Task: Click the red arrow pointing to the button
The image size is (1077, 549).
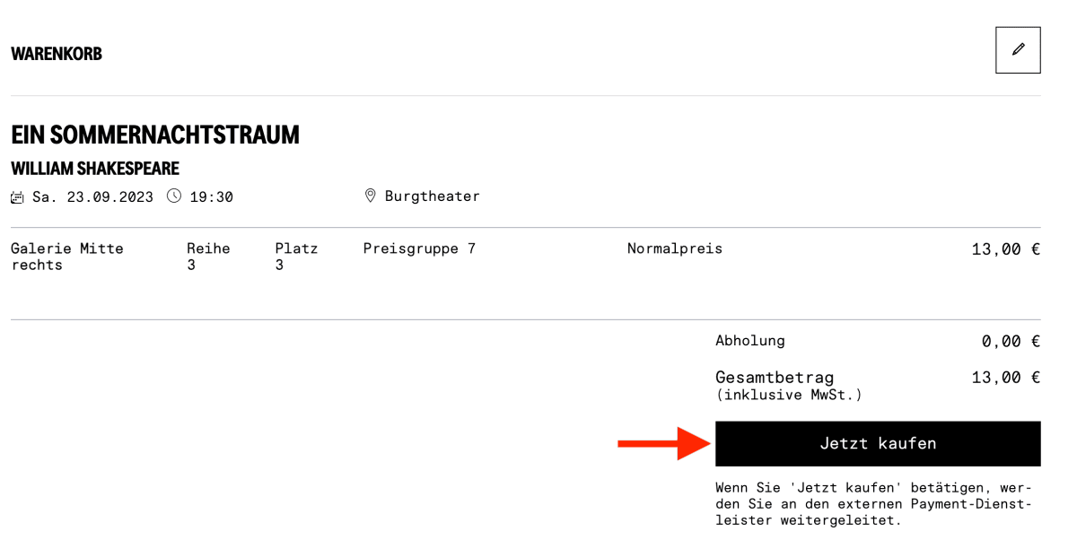Action: pyautogui.click(x=665, y=443)
